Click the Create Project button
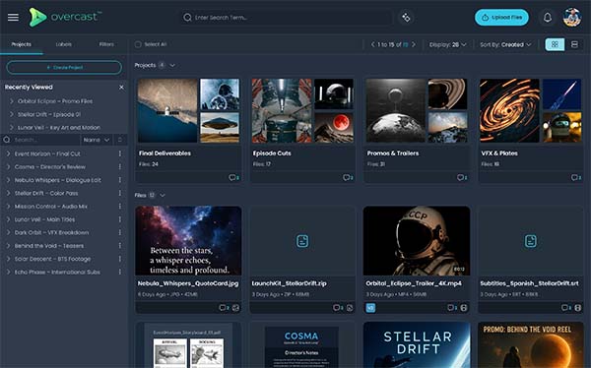 64,68
